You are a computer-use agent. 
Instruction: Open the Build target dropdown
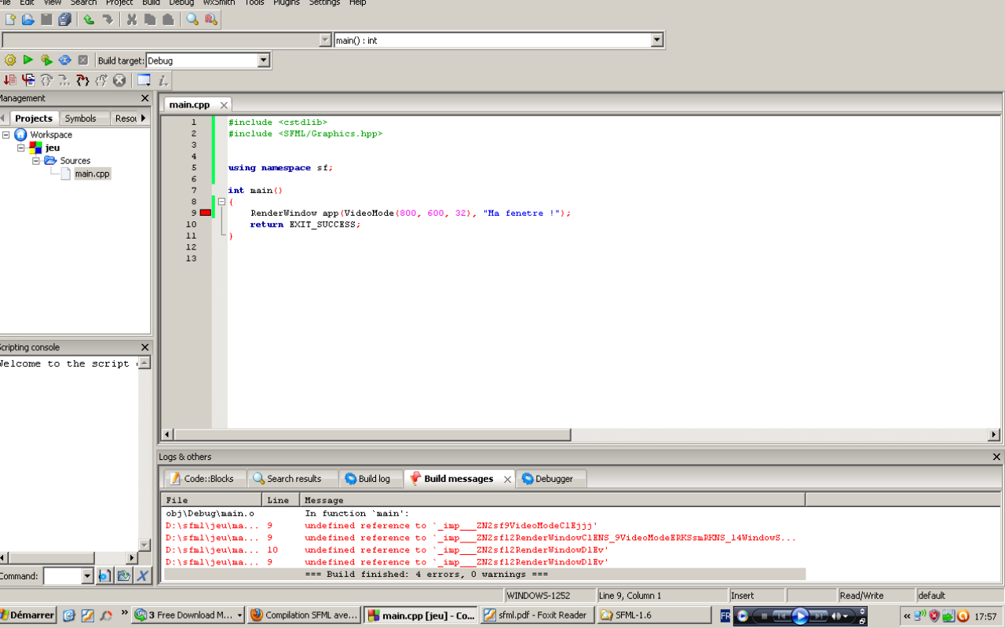(264, 60)
